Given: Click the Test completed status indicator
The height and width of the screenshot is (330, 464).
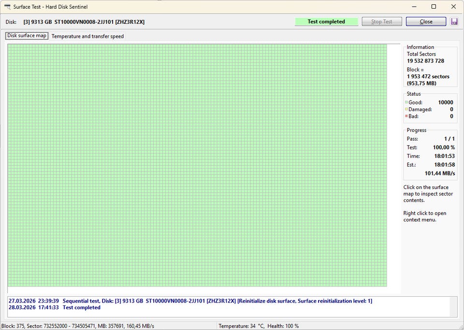Looking at the screenshot, I should (326, 22).
